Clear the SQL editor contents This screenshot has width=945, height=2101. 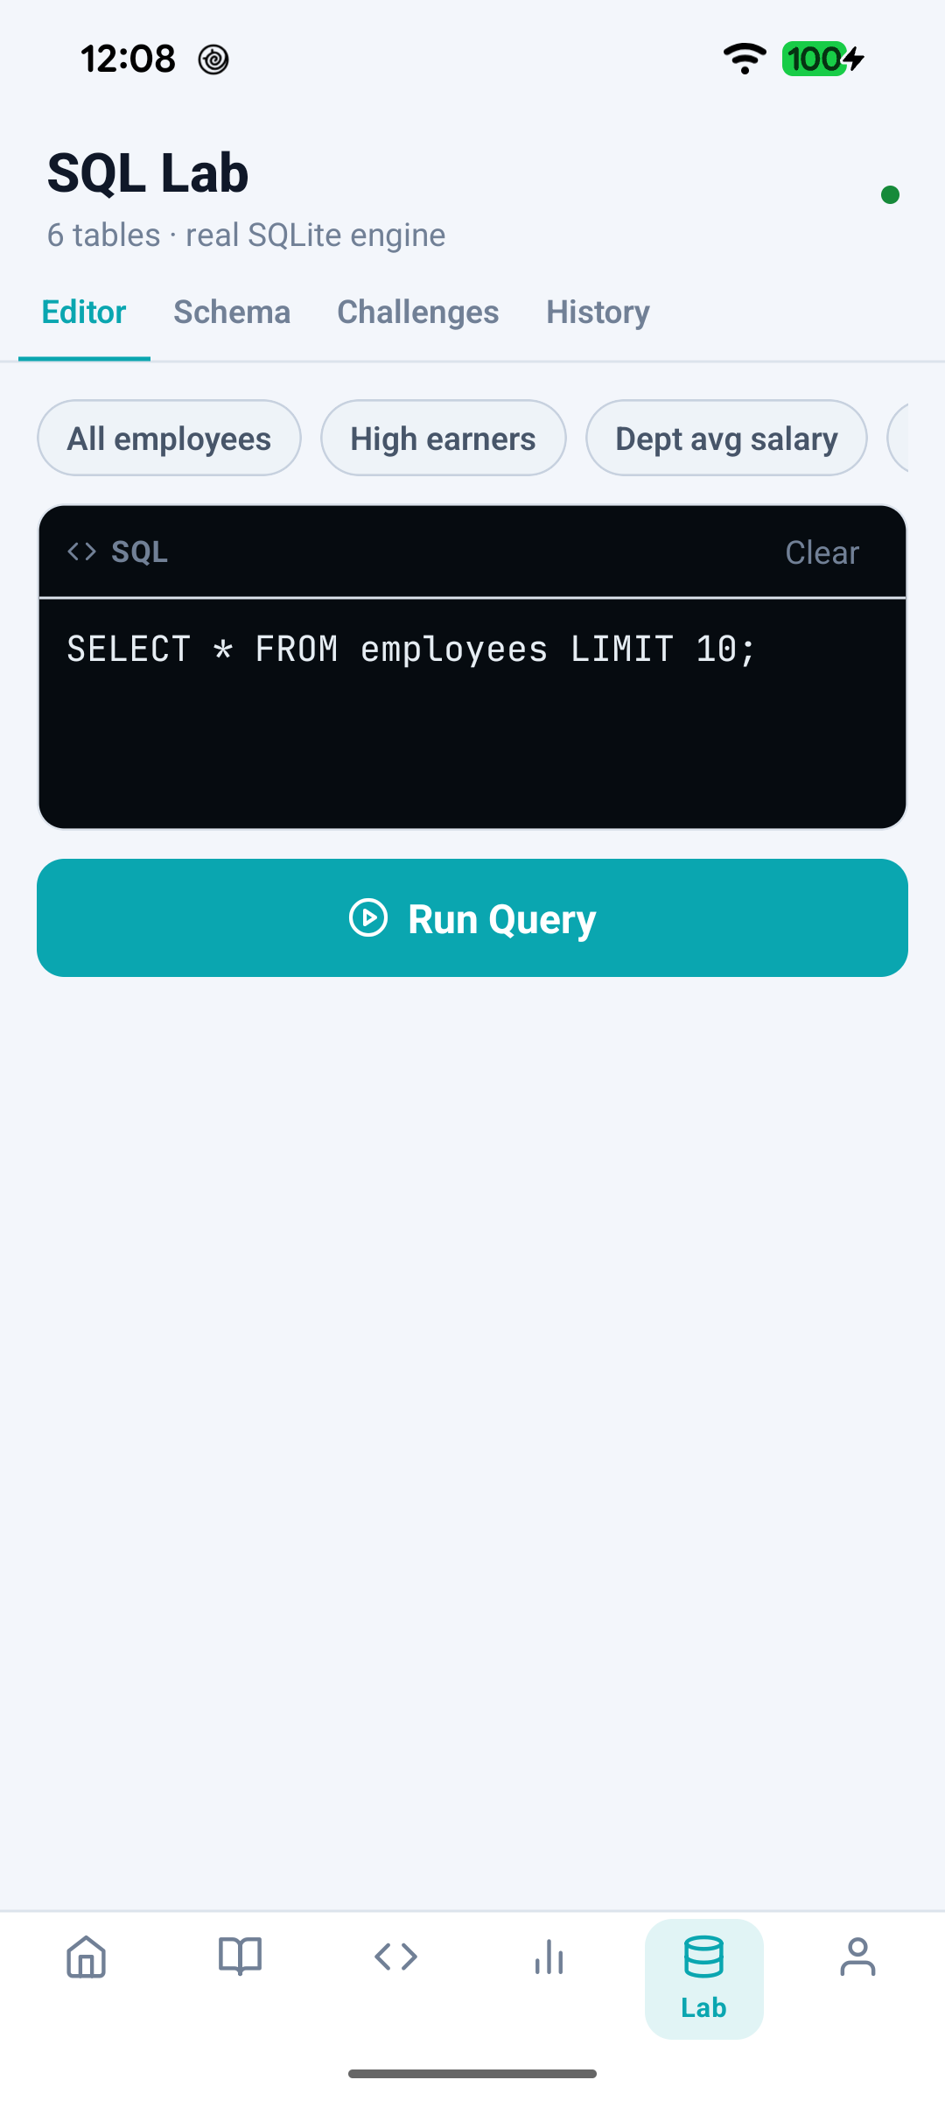[x=822, y=552]
